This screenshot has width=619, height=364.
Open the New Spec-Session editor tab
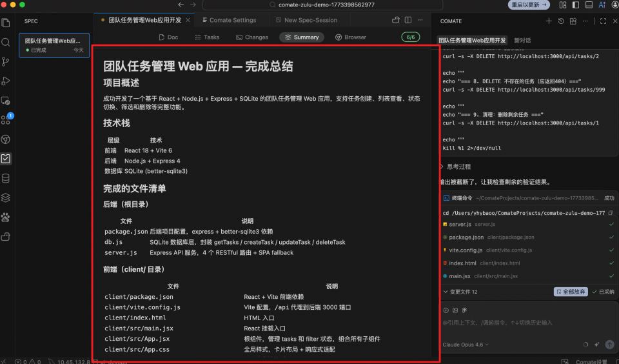pos(307,20)
